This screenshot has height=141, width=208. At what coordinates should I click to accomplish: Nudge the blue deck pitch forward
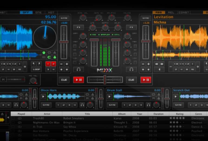(x=67, y=69)
